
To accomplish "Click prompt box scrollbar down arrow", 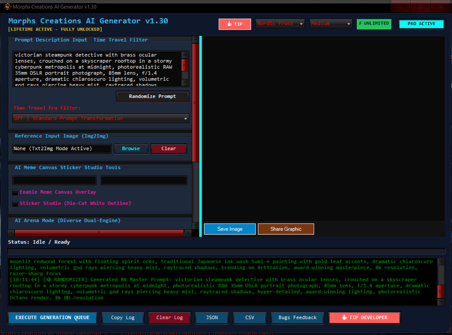I will 185,82.
